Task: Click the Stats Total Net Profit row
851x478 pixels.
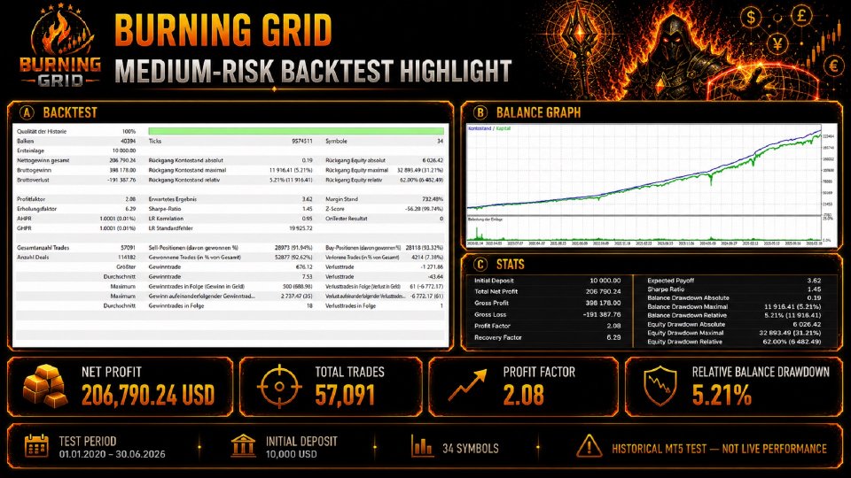Action: [x=547, y=291]
